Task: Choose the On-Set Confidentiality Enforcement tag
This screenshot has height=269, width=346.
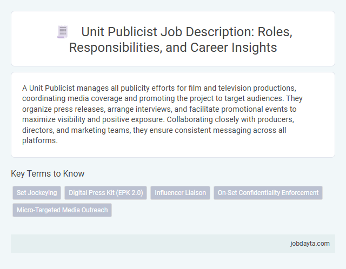Action: [x=268, y=193]
